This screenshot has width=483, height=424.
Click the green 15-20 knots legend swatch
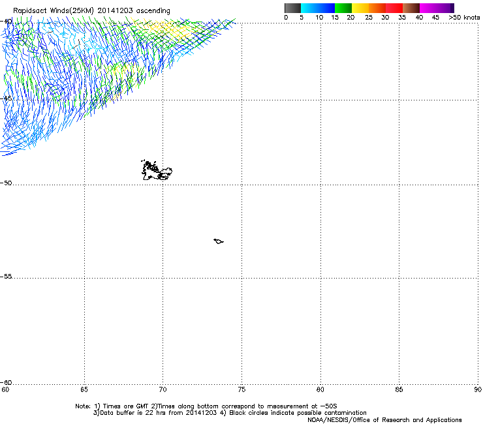343,8
